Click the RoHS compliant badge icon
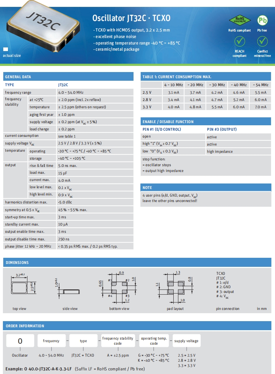This screenshot has height=374, width=275. pyautogui.click(x=239, y=20)
